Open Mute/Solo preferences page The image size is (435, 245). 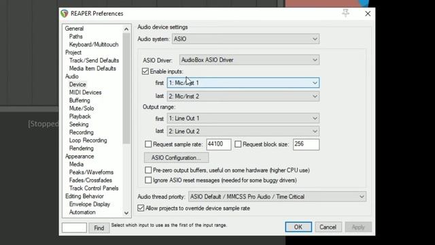pos(82,108)
